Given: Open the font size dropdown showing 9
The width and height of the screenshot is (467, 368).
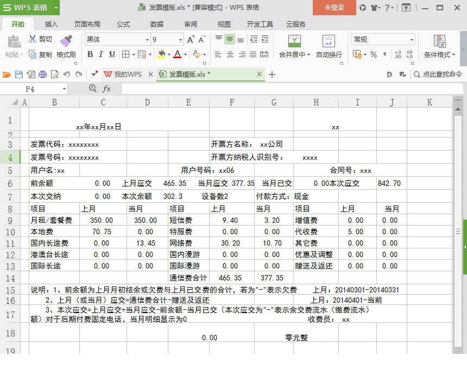Looking at the screenshot, I should click(x=180, y=40).
